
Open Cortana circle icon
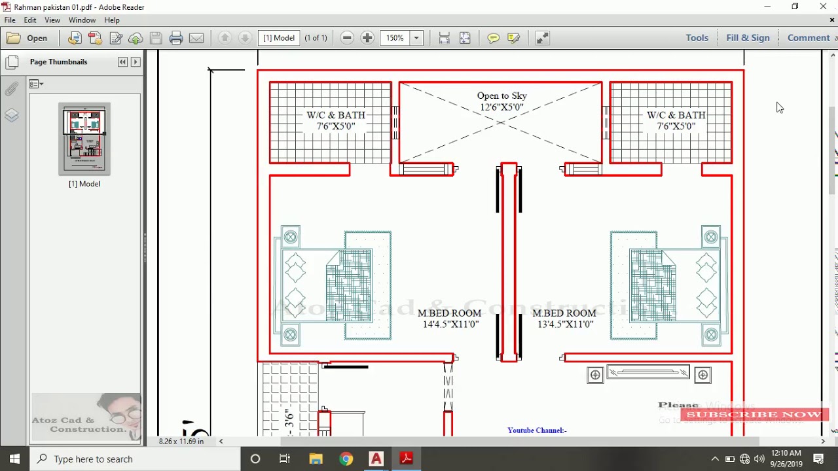tap(255, 459)
